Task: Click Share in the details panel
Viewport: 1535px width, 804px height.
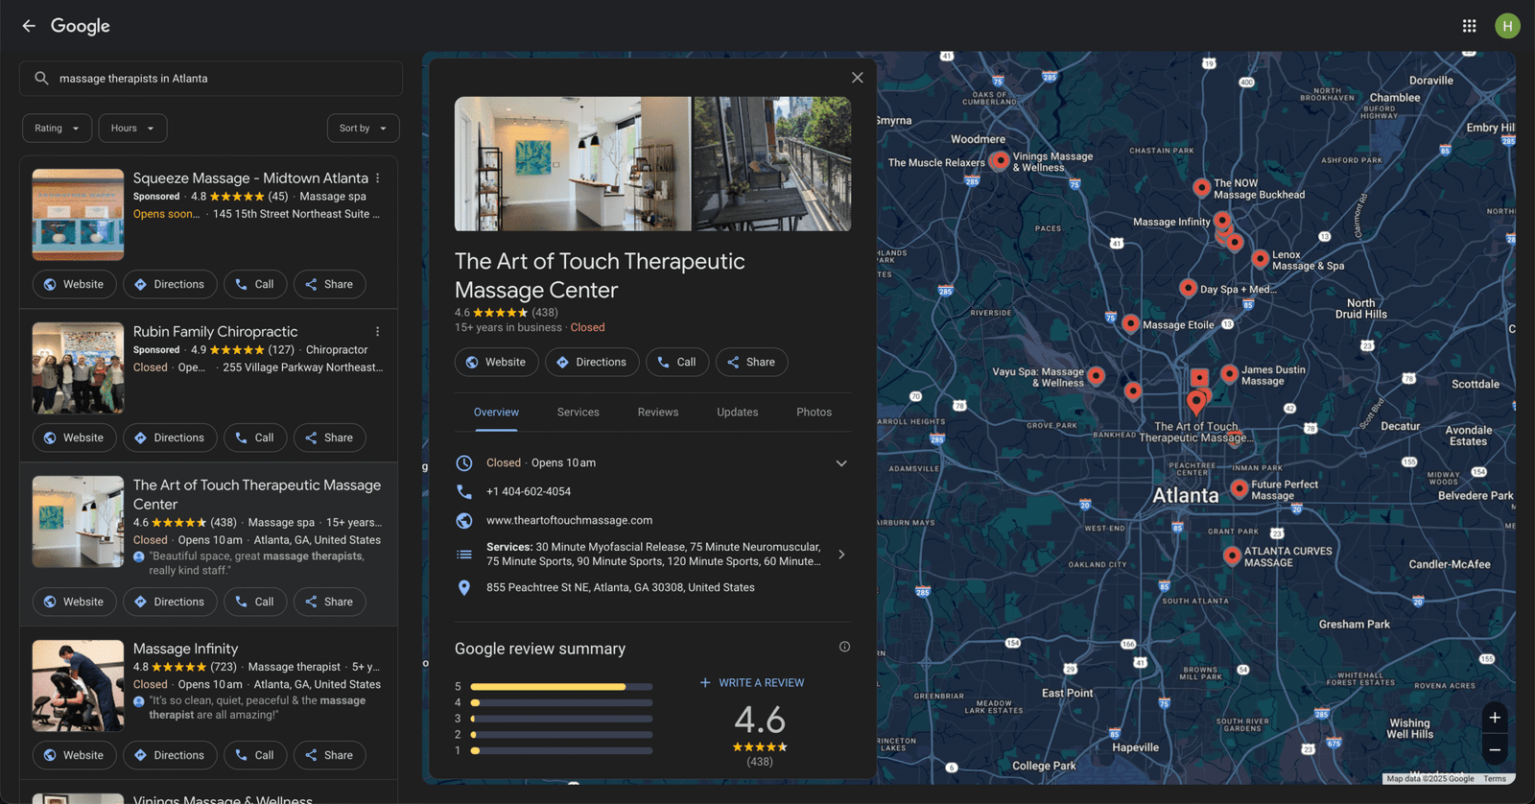Action: 751,362
